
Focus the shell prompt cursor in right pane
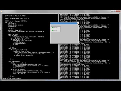point(61,79)
